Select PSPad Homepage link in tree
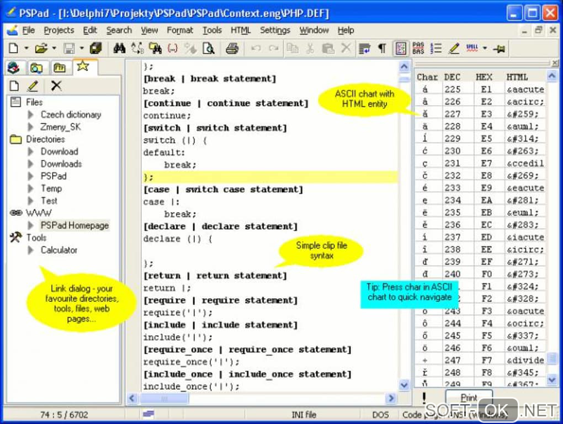 point(75,225)
